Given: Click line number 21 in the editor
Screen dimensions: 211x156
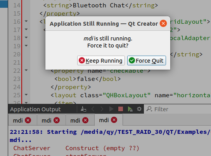Looking at the screenshot, I should [17, 63].
